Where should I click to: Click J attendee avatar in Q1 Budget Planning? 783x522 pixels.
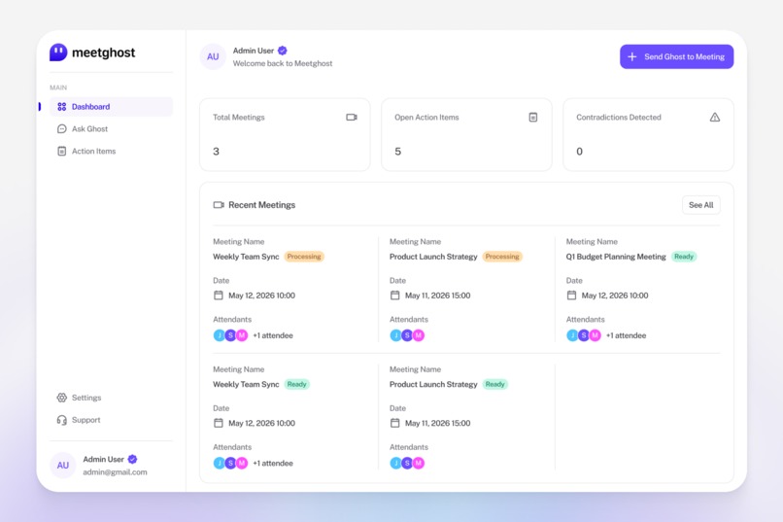click(x=572, y=335)
